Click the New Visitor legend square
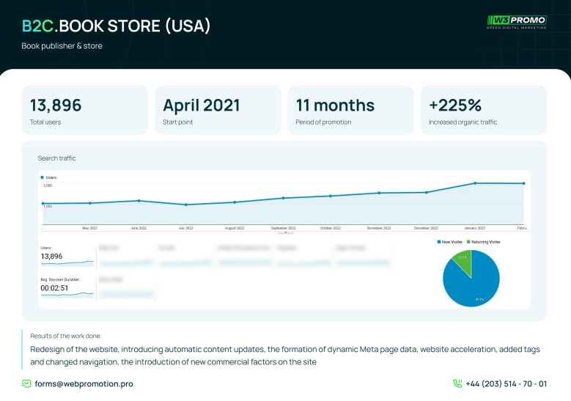The image size is (571, 401). pyautogui.click(x=438, y=241)
